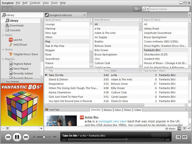Toggle repeat mode in player
Image resolution: width=192 pixels, height=144 pixels.
coord(185,137)
